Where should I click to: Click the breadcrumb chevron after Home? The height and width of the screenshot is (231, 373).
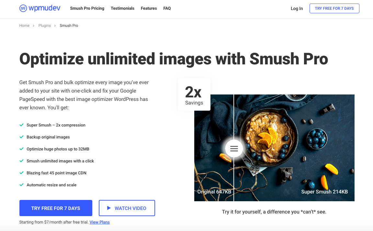coord(34,26)
